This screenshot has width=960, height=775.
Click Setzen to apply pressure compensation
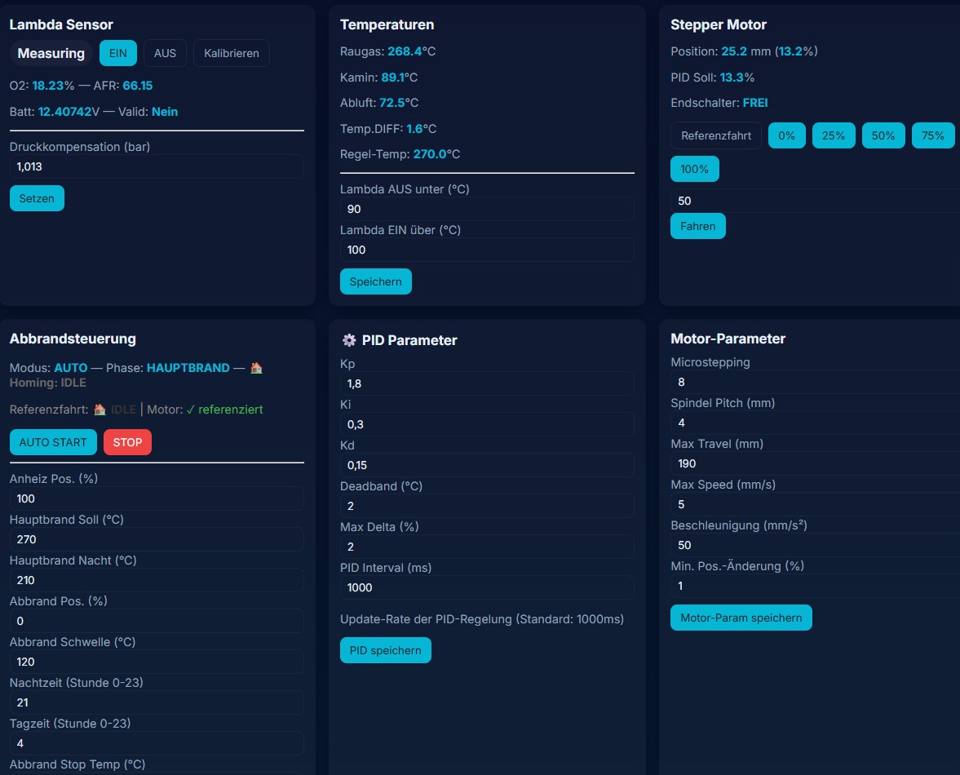[37, 198]
